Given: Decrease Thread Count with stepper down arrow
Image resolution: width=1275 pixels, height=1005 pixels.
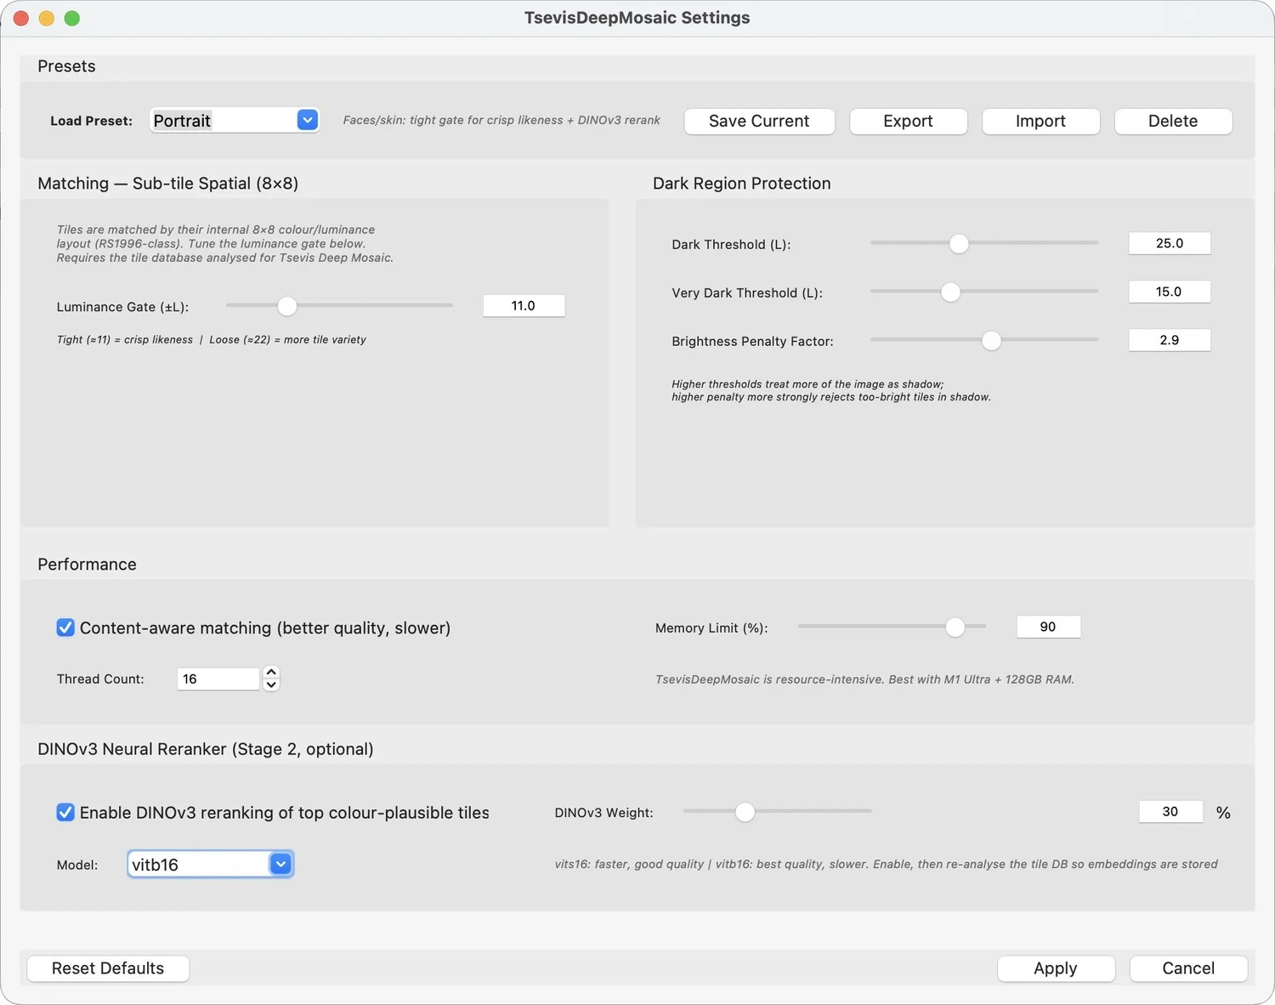Looking at the screenshot, I should (271, 684).
